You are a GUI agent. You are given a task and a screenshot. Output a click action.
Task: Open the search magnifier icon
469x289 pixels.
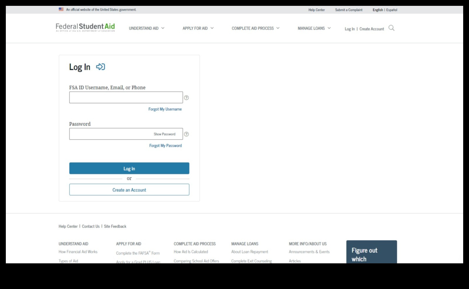click(392, 28)
